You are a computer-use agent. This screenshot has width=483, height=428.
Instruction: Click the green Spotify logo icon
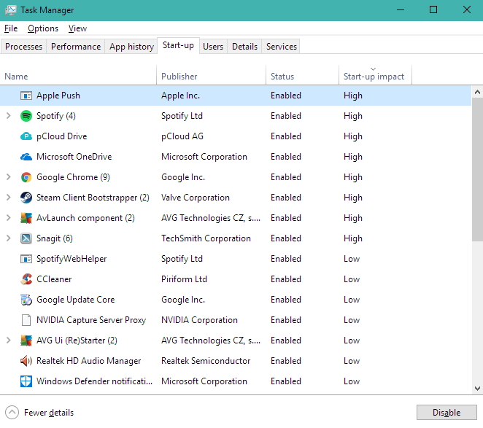tap(26, 116)
